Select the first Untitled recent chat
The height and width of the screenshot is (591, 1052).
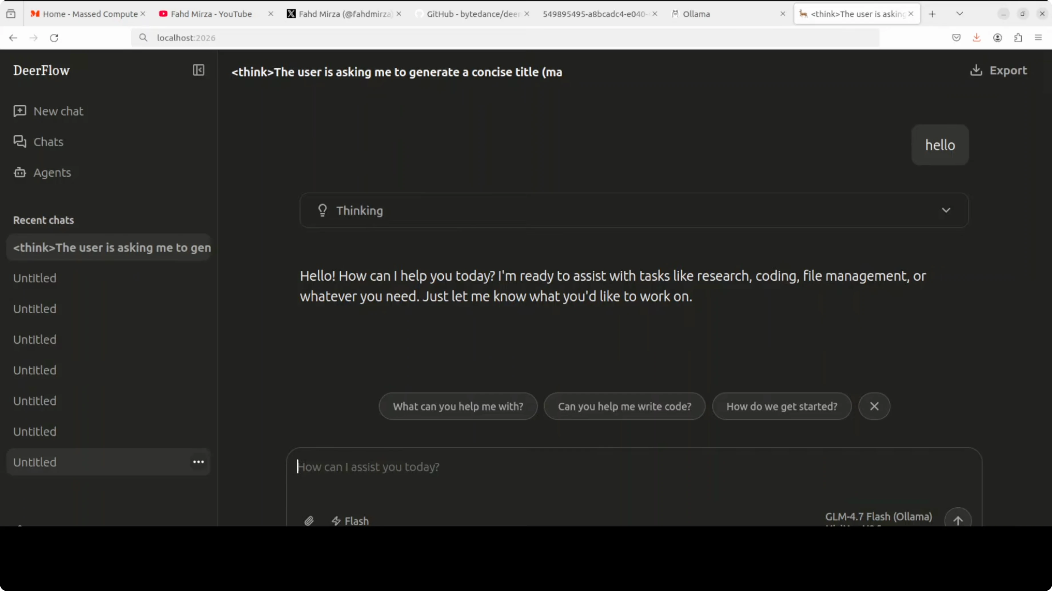coord(35,278)
